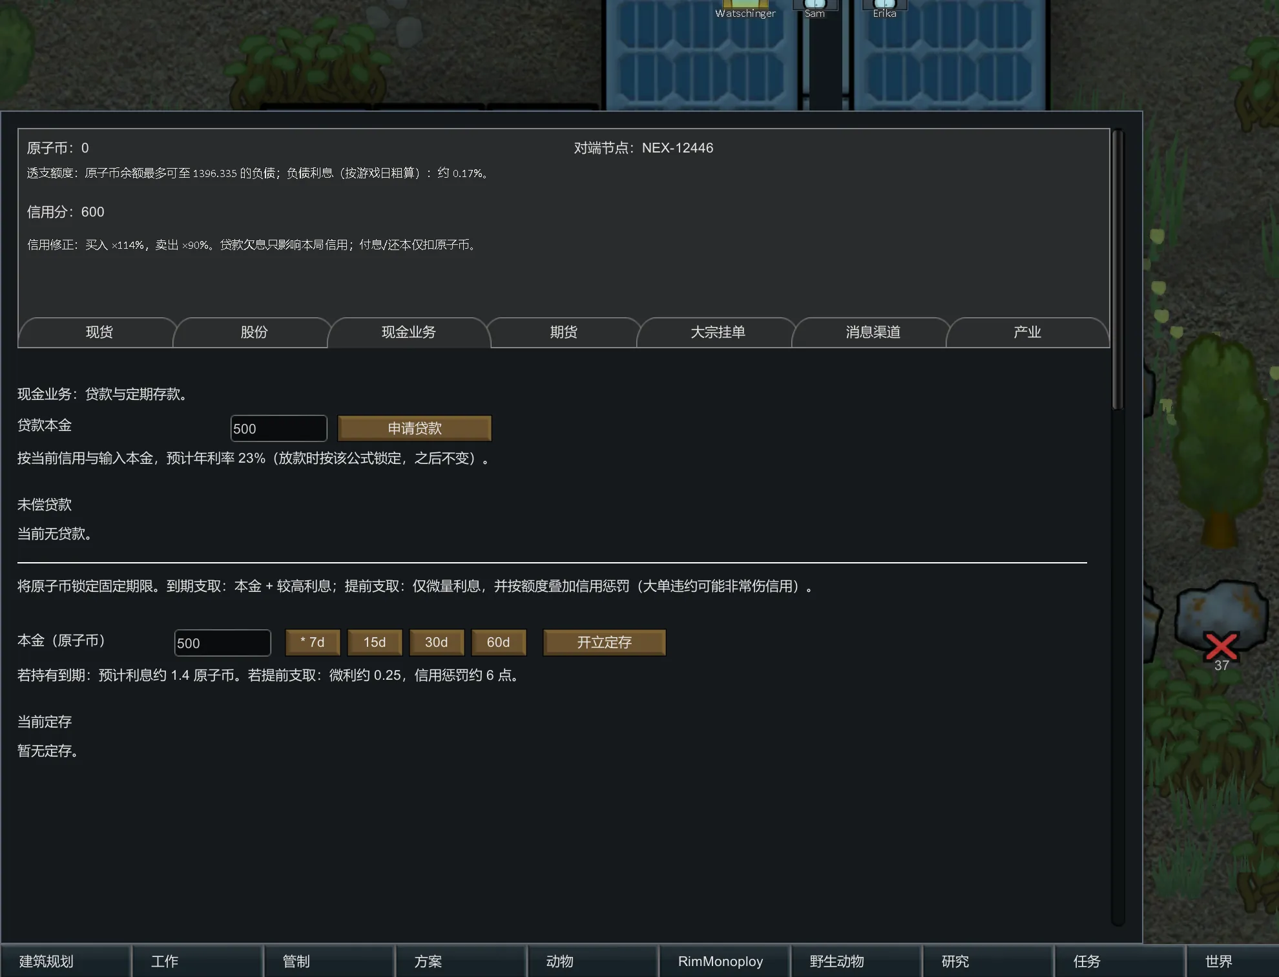This screenshot has width=1279, height=977.
Task: Click 申请贷款 button
Action: point(414,428)
